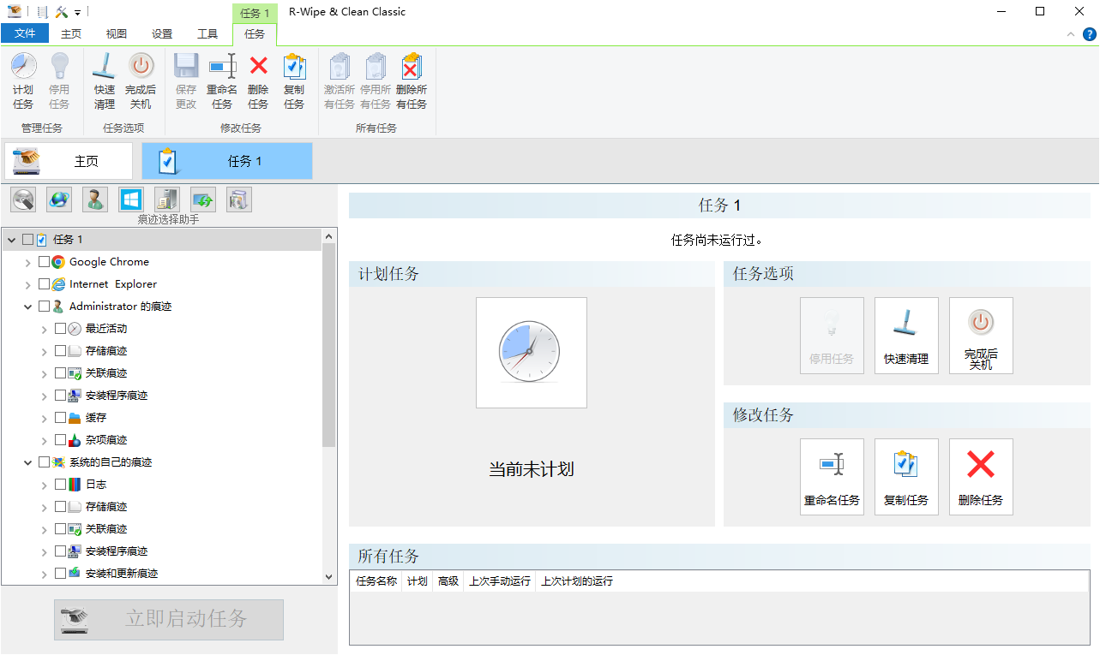1100x655 pixels.
Task: Tick the Google Chrome checkbox
Action: pos(45,262)
